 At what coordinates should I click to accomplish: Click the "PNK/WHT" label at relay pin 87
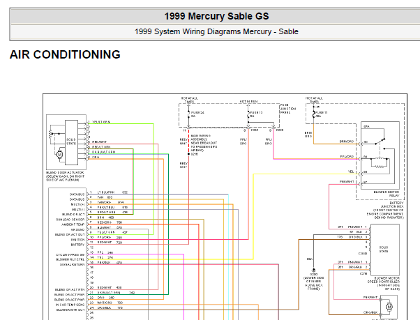(347, 182)
